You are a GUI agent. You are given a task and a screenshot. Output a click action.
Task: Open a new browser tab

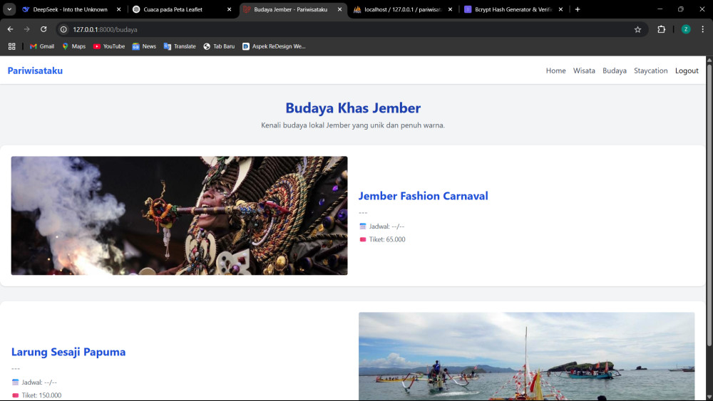click(x=578, y=9)
